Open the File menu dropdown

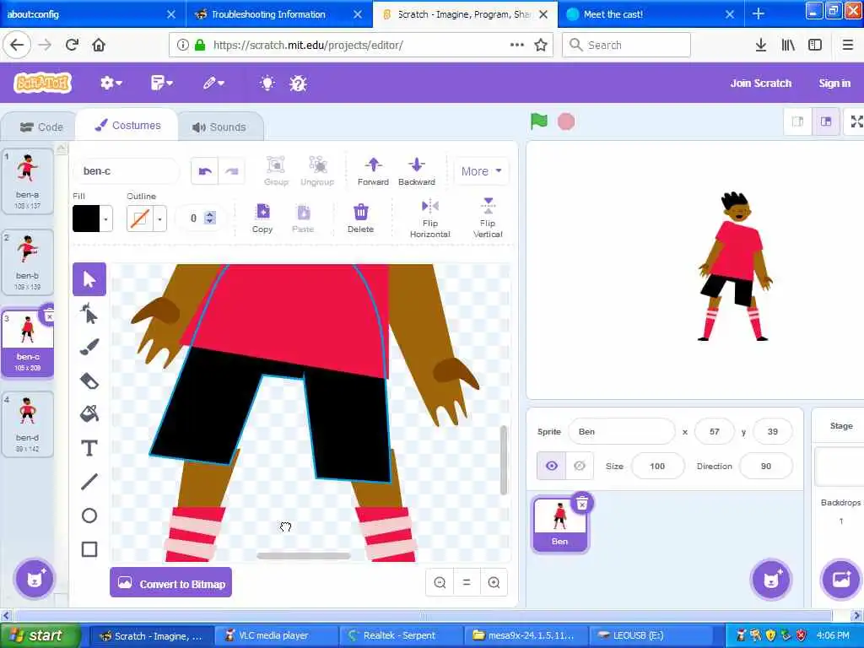click(x=161, y=84)
